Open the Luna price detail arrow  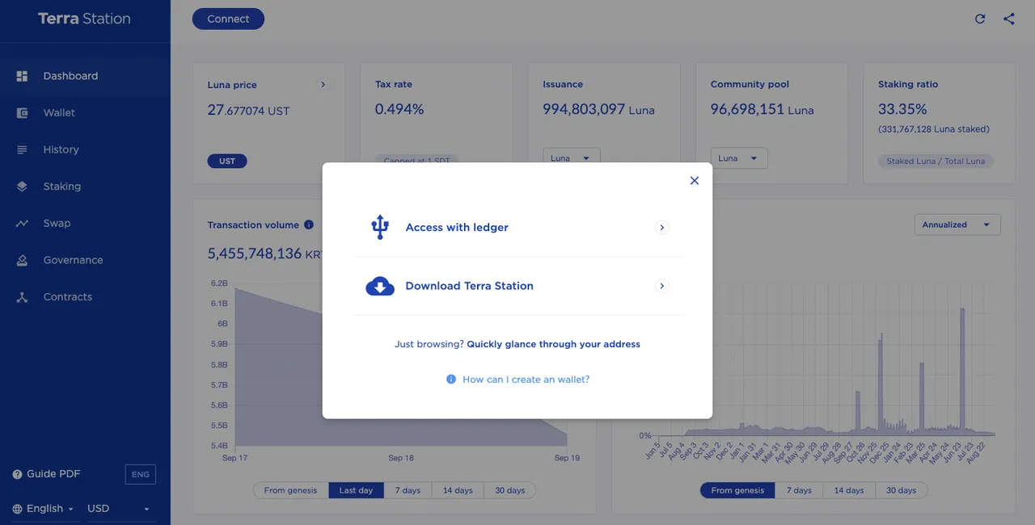[323, 85]
